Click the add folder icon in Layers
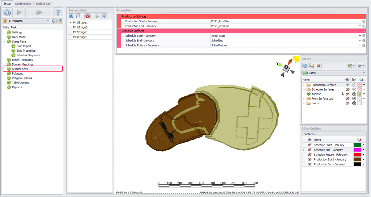 click(x=312, y=66)
